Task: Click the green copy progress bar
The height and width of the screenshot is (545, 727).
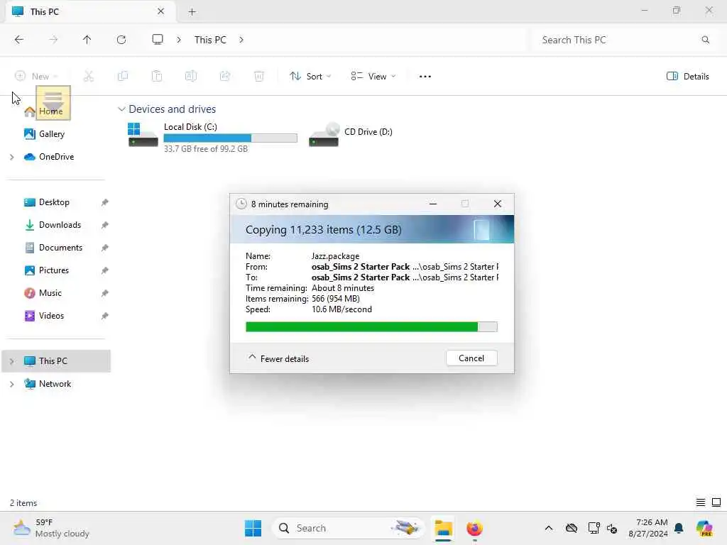Action: (x=371, y=327)
